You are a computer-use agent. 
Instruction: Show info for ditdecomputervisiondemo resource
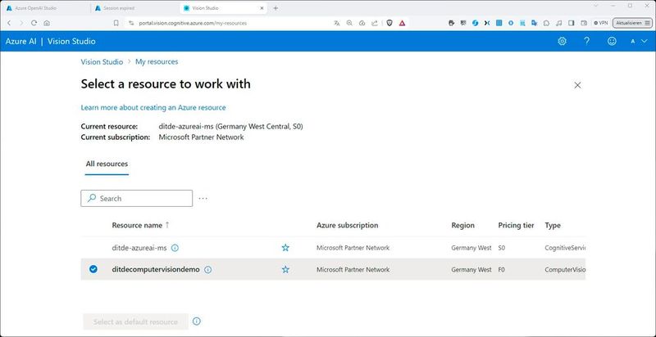208,270
